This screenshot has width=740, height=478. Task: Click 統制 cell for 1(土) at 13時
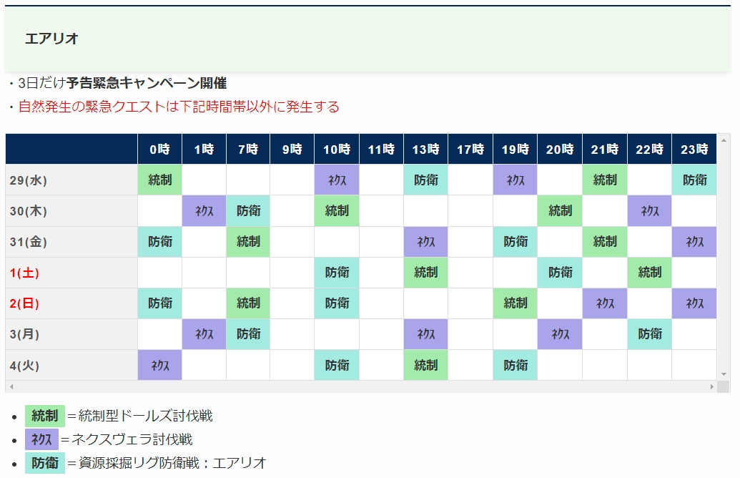(x=425, y=273)
